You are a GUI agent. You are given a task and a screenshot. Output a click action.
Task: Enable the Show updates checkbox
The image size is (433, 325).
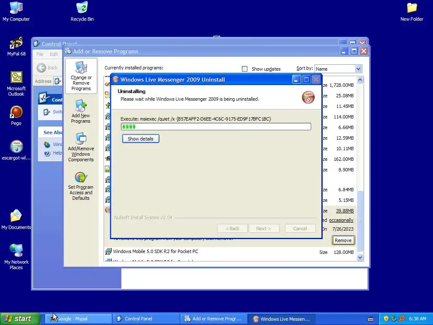click(x=244, y=69)
